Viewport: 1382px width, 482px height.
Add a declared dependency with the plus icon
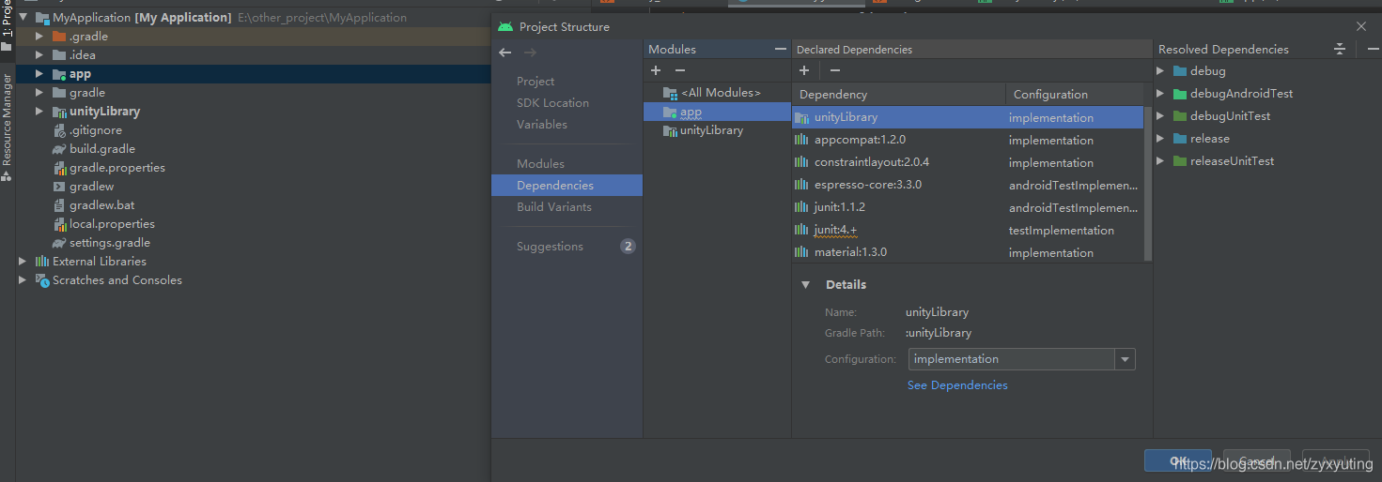tap(804, 70)
